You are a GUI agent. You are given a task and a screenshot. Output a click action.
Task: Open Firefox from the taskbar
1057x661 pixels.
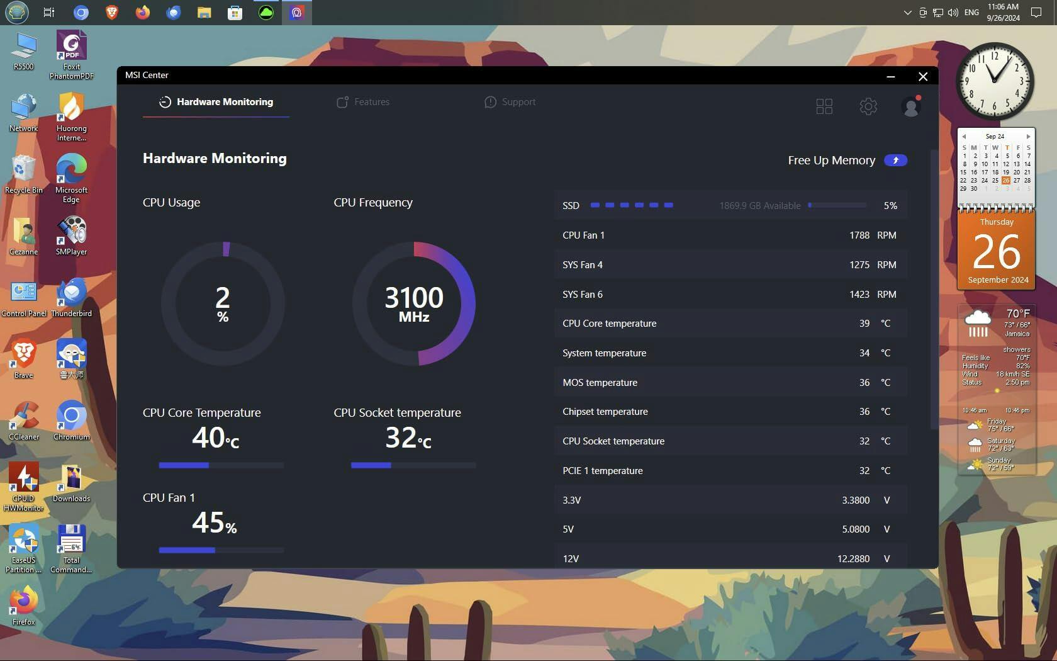(x=143, y=13)
